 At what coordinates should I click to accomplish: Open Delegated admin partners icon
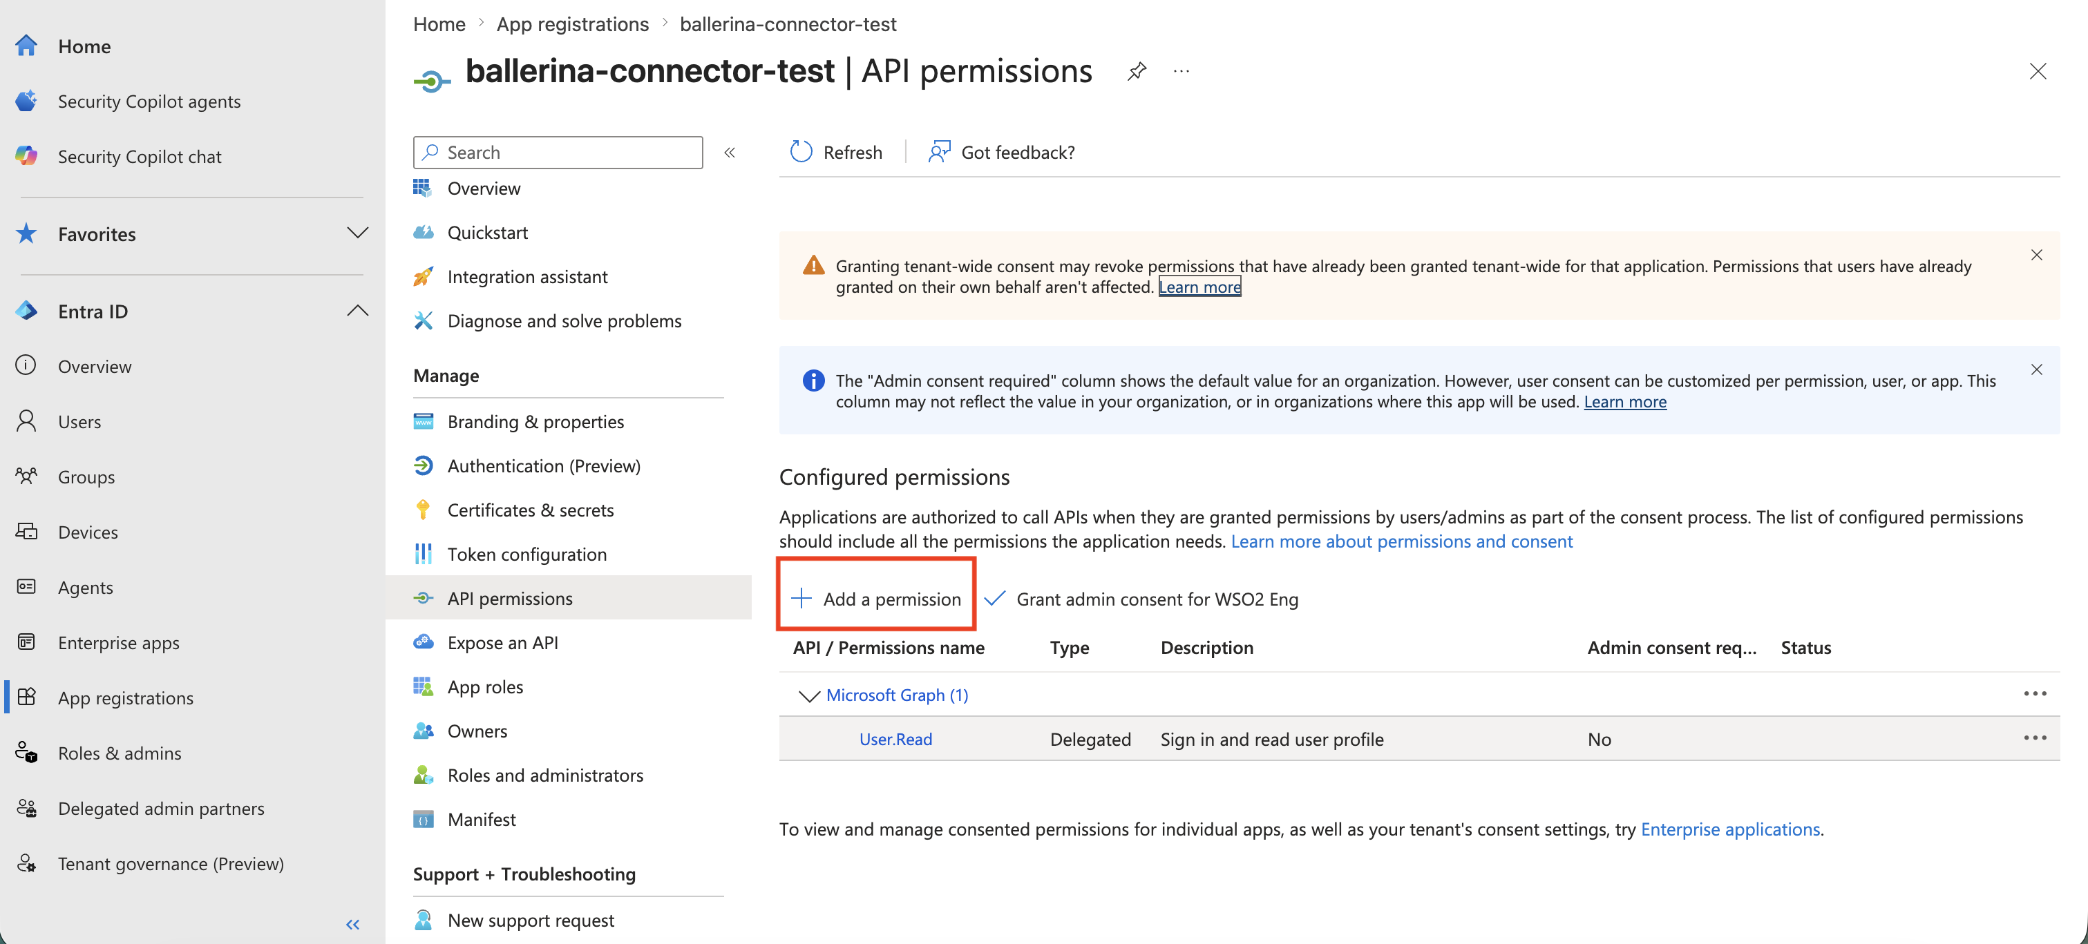(x=26, y=808)
